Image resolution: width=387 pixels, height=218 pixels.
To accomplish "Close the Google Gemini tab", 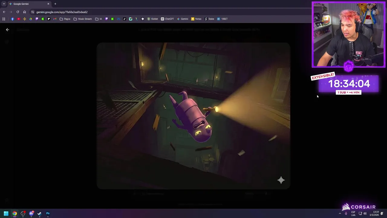I will click(x=48, y=4).
